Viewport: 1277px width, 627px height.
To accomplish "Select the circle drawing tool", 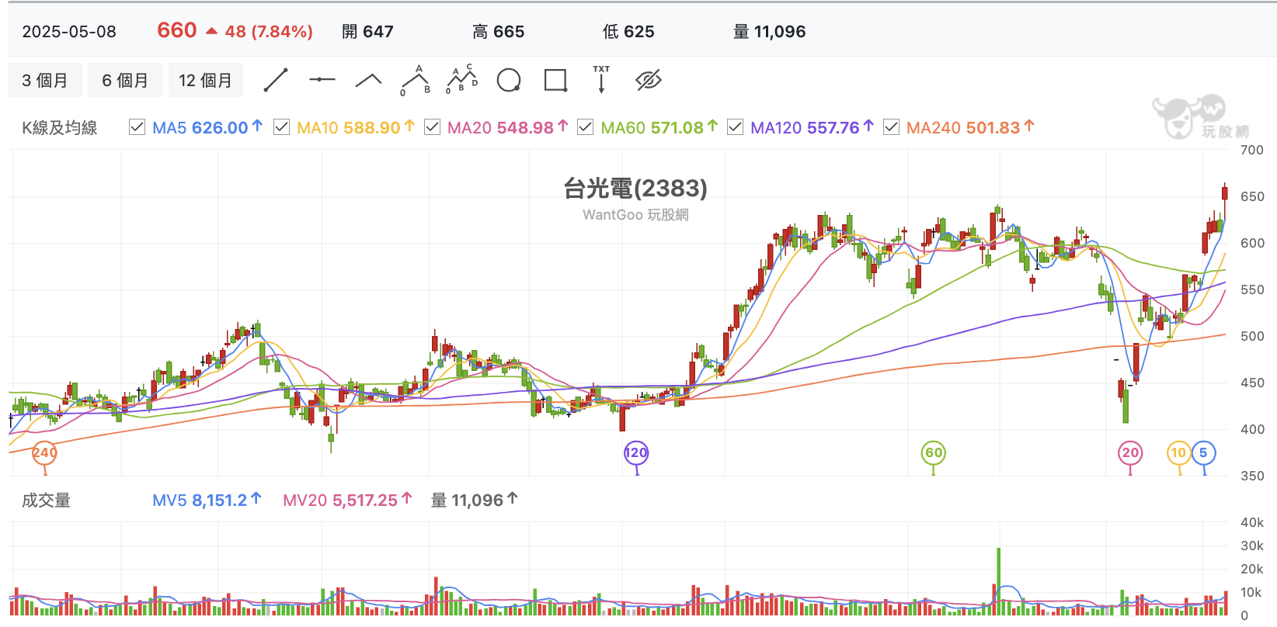I will [509, 80].
